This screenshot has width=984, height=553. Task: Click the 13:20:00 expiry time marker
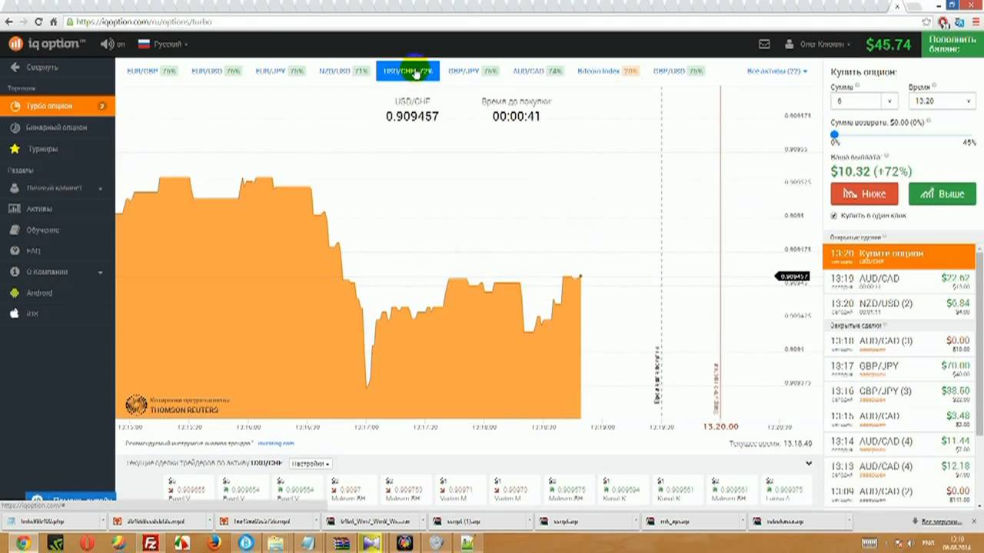pyautogui.click(x=720, y=426)
